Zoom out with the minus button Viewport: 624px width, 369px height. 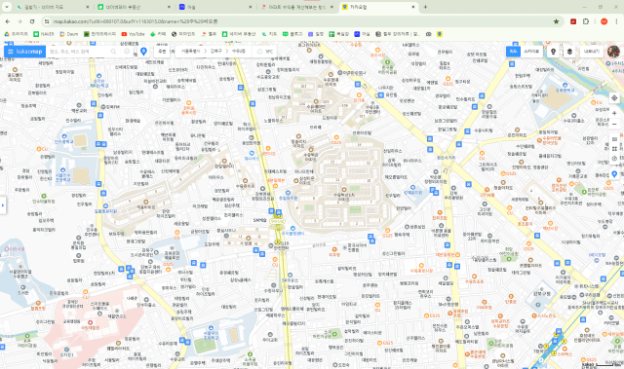(614, 125)
